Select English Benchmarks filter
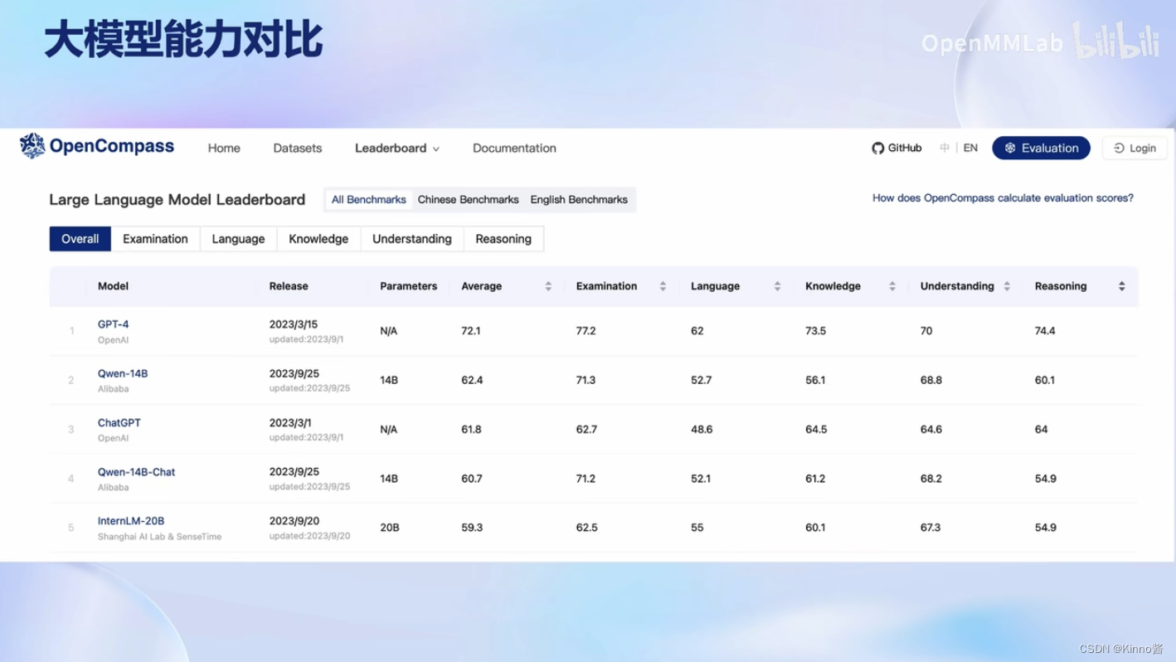This screenshot has height=662, width=1176. pos(579,199)
